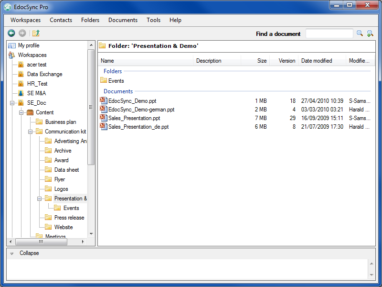Go up one folder level icon
This screenshot has height=287, width=382.
coord(36,33)
